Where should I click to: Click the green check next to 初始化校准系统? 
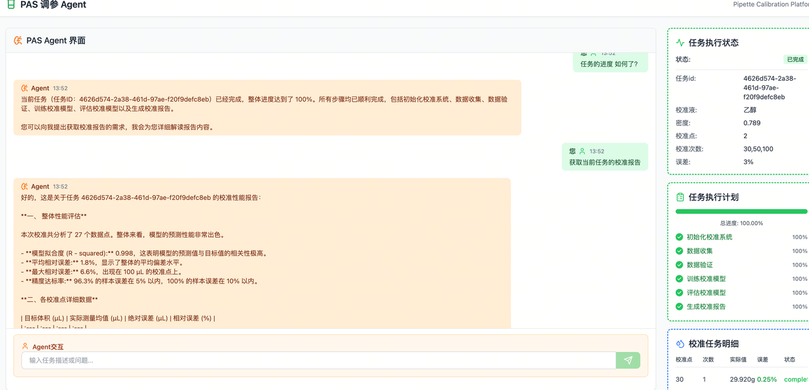tap(679, 237)
